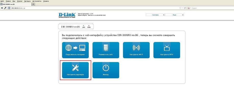The height and width of the screenshot is (111, 234).
Task: Expand the Язык dropdown
Action: 174,15
